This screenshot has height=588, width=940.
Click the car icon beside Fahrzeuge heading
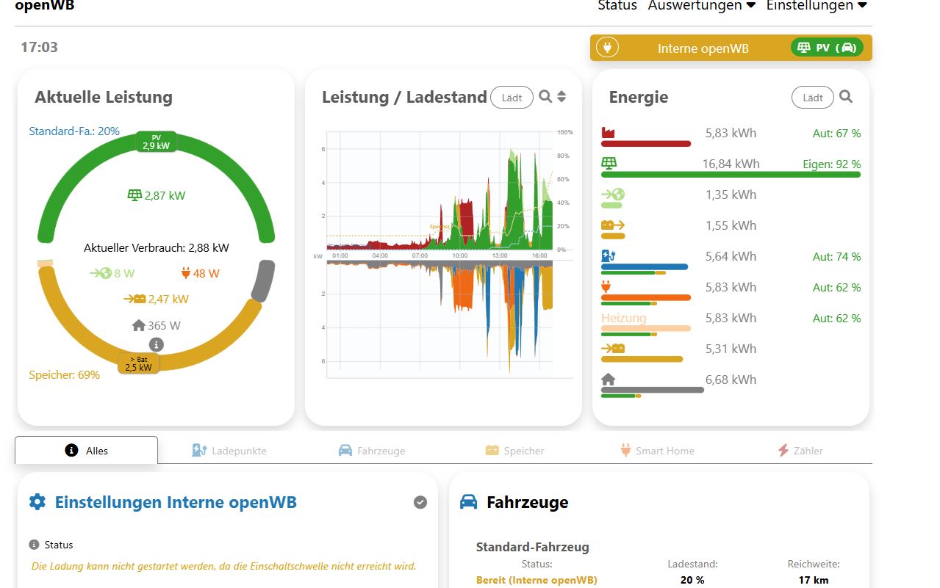[x=468, y=501]
